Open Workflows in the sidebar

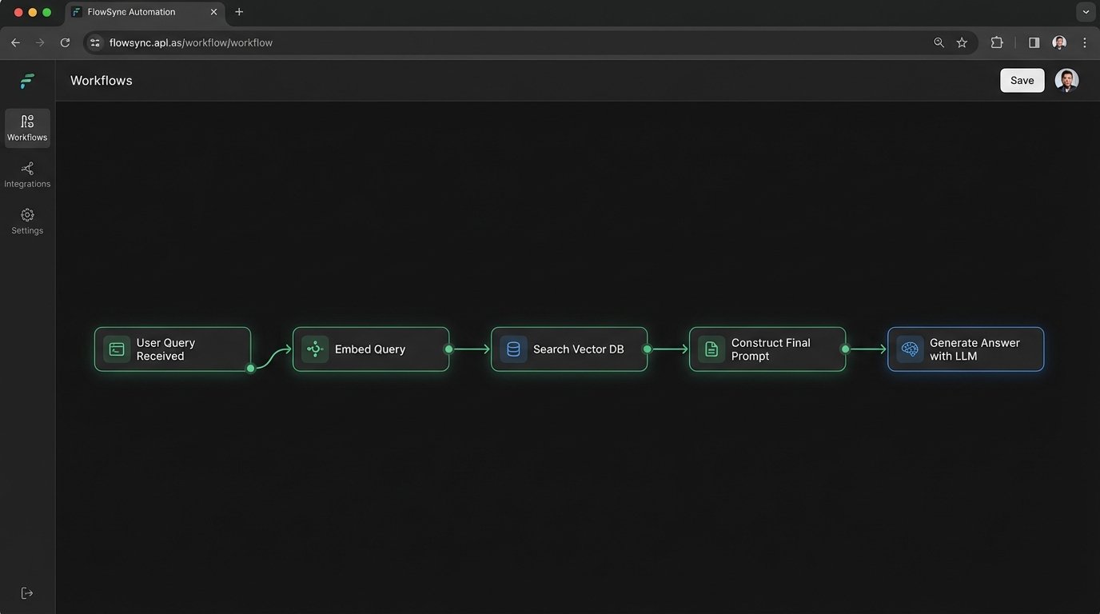[x=27, y=128]
